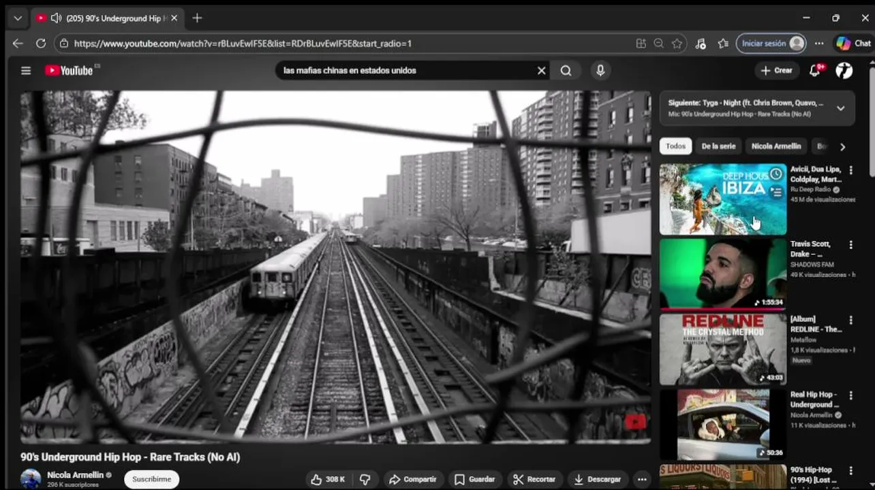Open the browser apps icon in address bar
This screenshot has height=490, width=875.
click(x=641, y=43)
